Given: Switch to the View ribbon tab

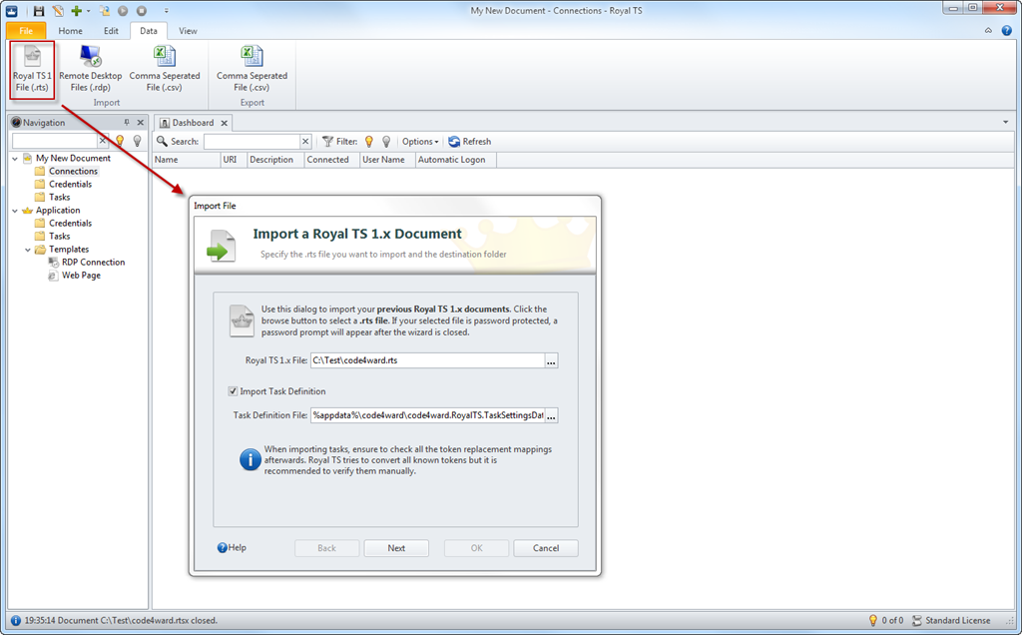Looking at the screenshot, I should click(188, 31).
